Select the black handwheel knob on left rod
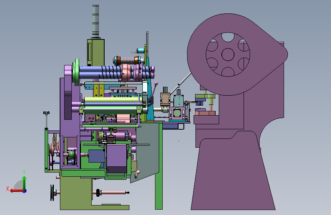This screenshot has width=331, height=215. (x=47, y=113)
